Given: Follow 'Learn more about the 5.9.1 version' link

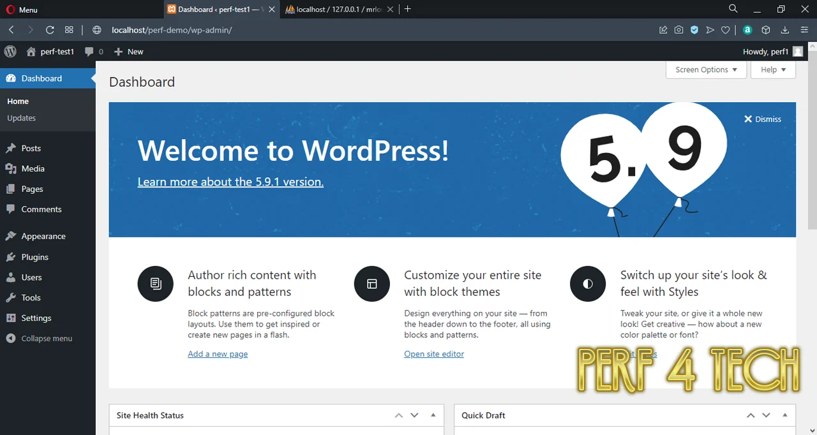Looking at the screenshot, I should (x=230, y=182).
